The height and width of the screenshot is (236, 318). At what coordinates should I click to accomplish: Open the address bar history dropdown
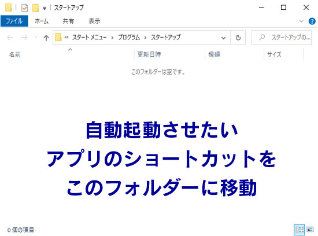point(223,38)
